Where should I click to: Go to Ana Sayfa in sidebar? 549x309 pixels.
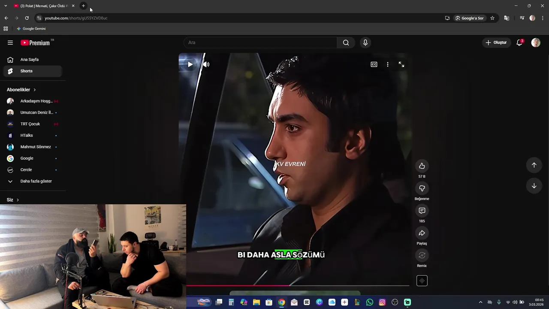coord(33,60)
